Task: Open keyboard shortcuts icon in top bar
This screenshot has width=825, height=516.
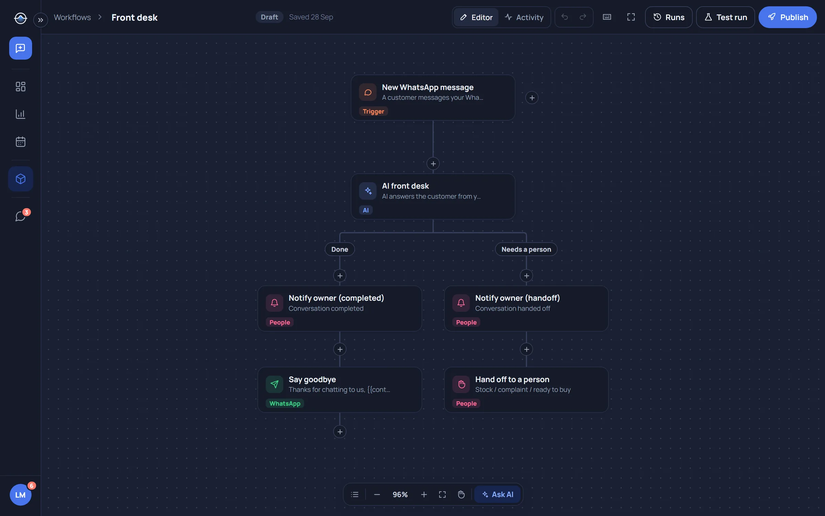Action: 607,17
